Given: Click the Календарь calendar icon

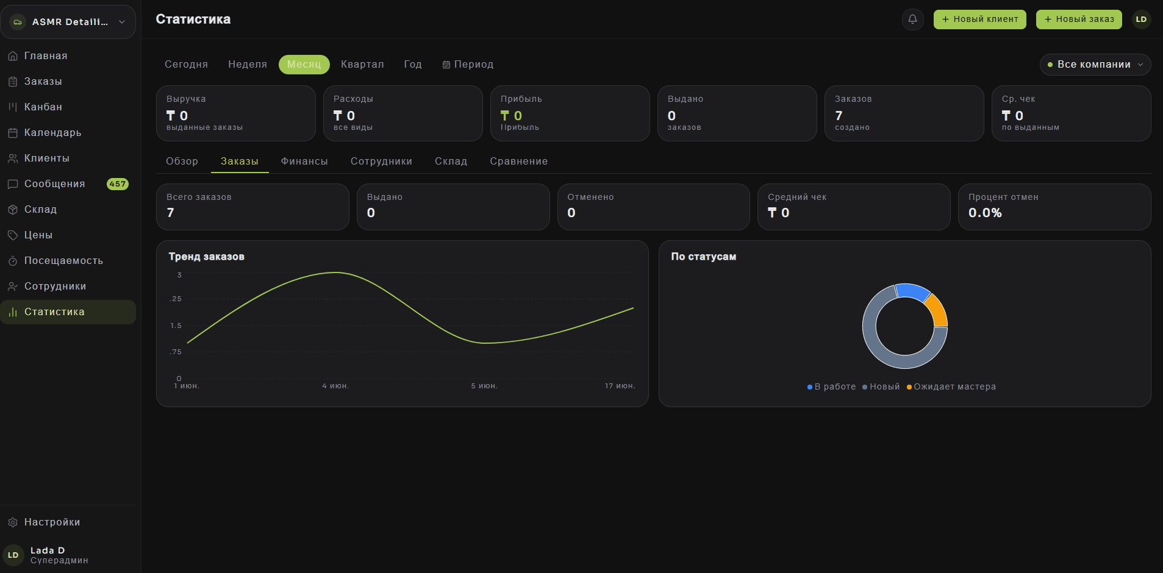Looking at the screenshot, I should (x=13, y=133).
